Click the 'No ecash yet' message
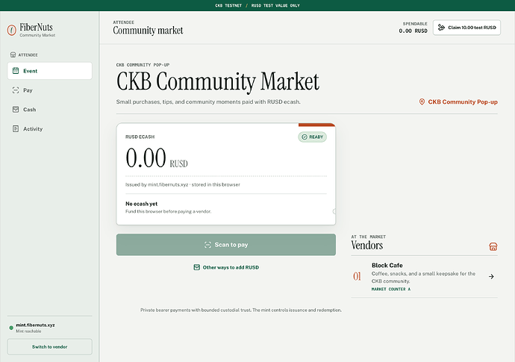The image size is (515, 362). point(141,204)
